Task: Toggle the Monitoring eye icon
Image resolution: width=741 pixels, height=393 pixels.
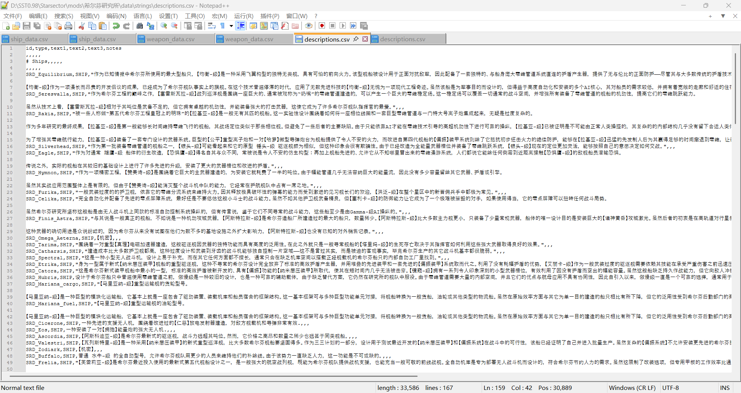Action: pyautogui.click(x=309, y=26)
